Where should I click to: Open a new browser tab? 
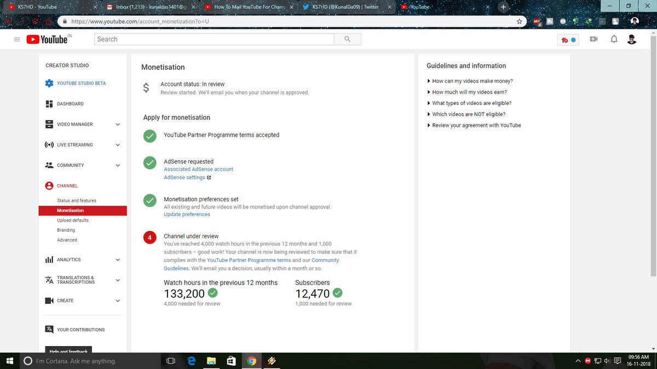[x=503, y=7]
